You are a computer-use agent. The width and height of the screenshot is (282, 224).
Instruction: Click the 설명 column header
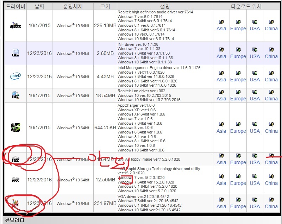(x=165, y=6)
